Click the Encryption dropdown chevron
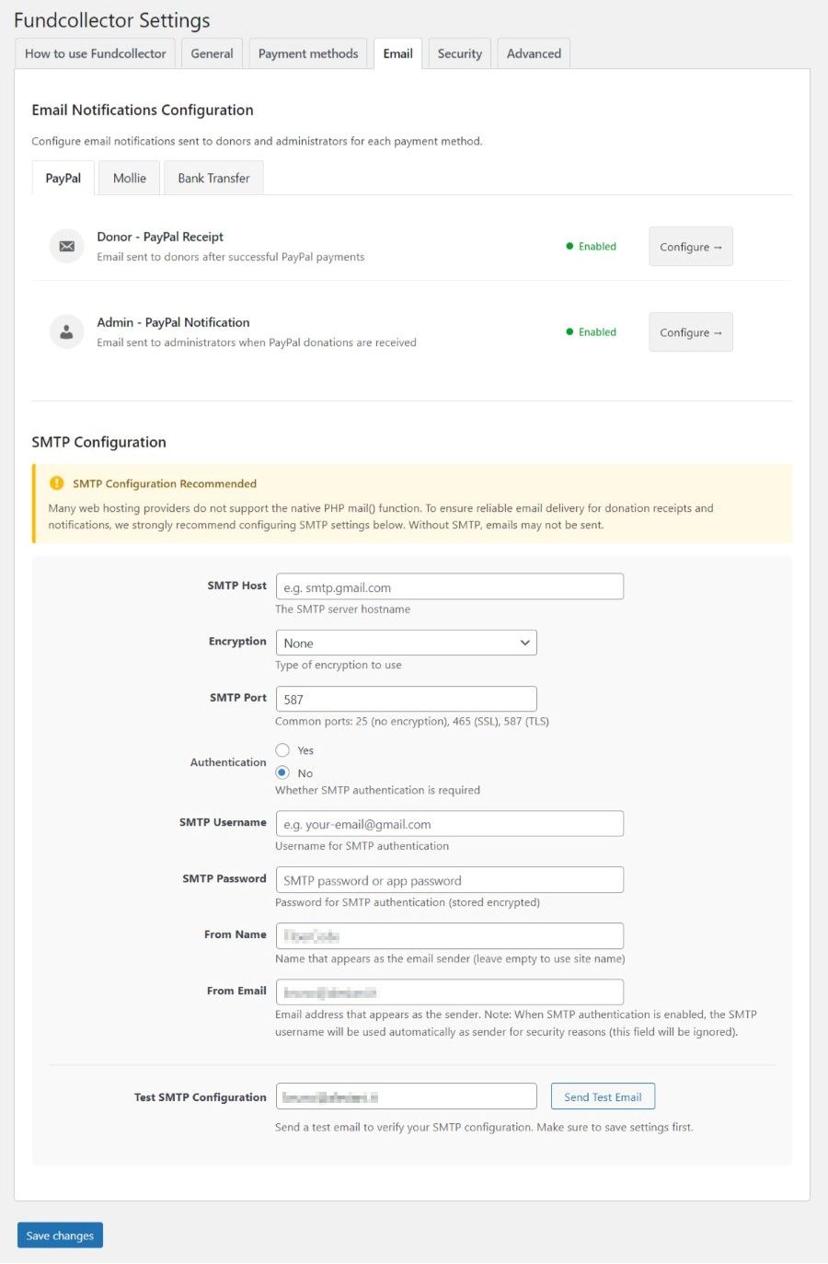The height and width of the screenshot is (1264, 828). 524,642
